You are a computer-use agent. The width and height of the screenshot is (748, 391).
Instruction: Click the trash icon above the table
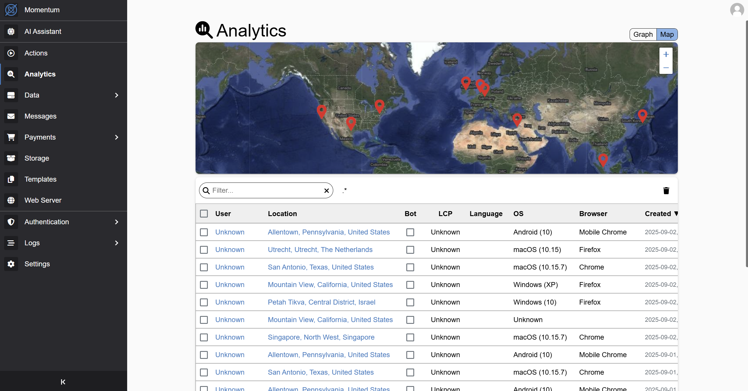pyautogui.click(x=666, y=190)
